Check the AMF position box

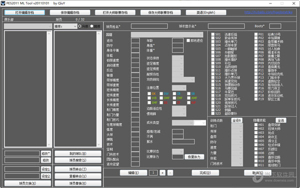pos(188,98)
